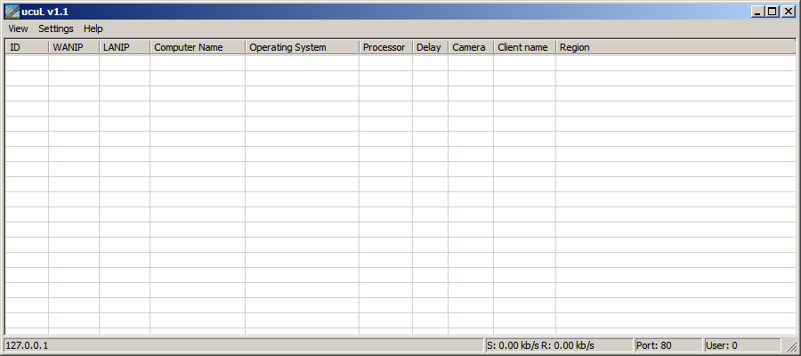
Task: Open the Help menu
Action: click(x=93, y=28)
